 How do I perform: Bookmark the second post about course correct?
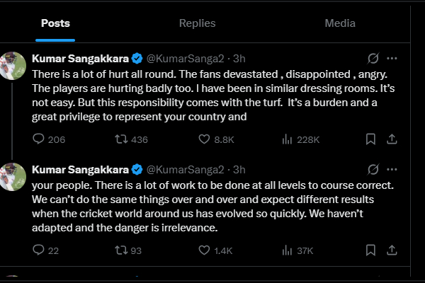click(370, 250)
